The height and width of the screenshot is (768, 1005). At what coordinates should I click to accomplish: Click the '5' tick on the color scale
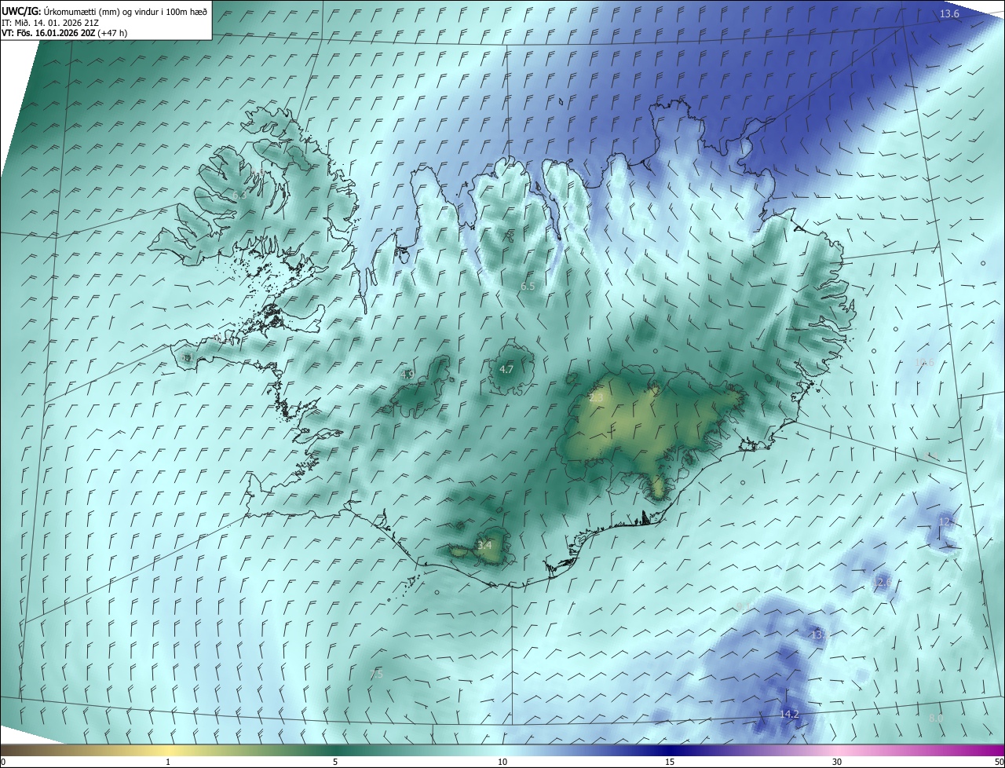(x=335, y=763)
